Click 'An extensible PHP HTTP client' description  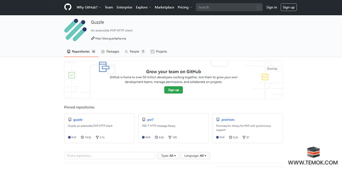112,31
